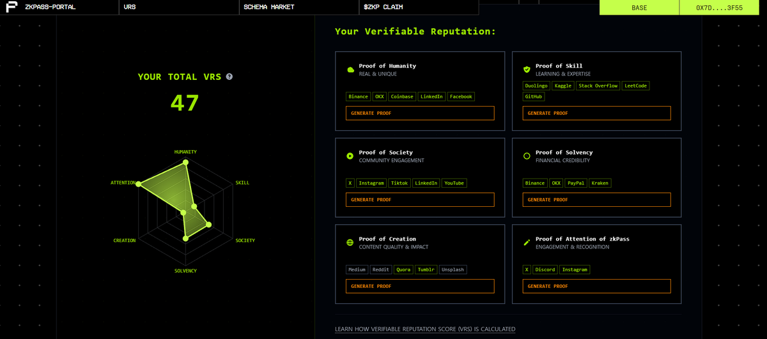Select the Instagram tag under Proof of Society
Image resolution: width=767 pixels, height=339 pixels.
click(371, 183)
